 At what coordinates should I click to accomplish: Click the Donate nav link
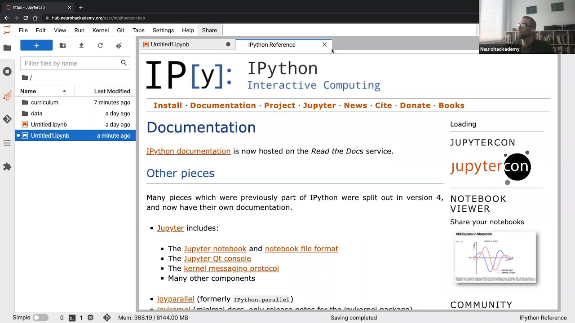pos(415,105)
